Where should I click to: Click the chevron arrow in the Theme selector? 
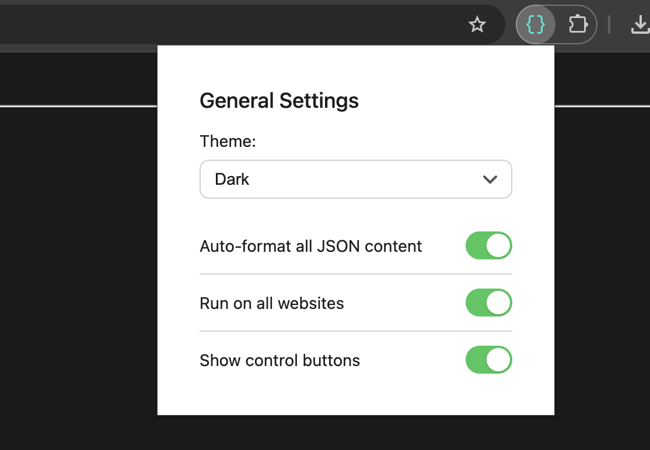pos(490,180)
